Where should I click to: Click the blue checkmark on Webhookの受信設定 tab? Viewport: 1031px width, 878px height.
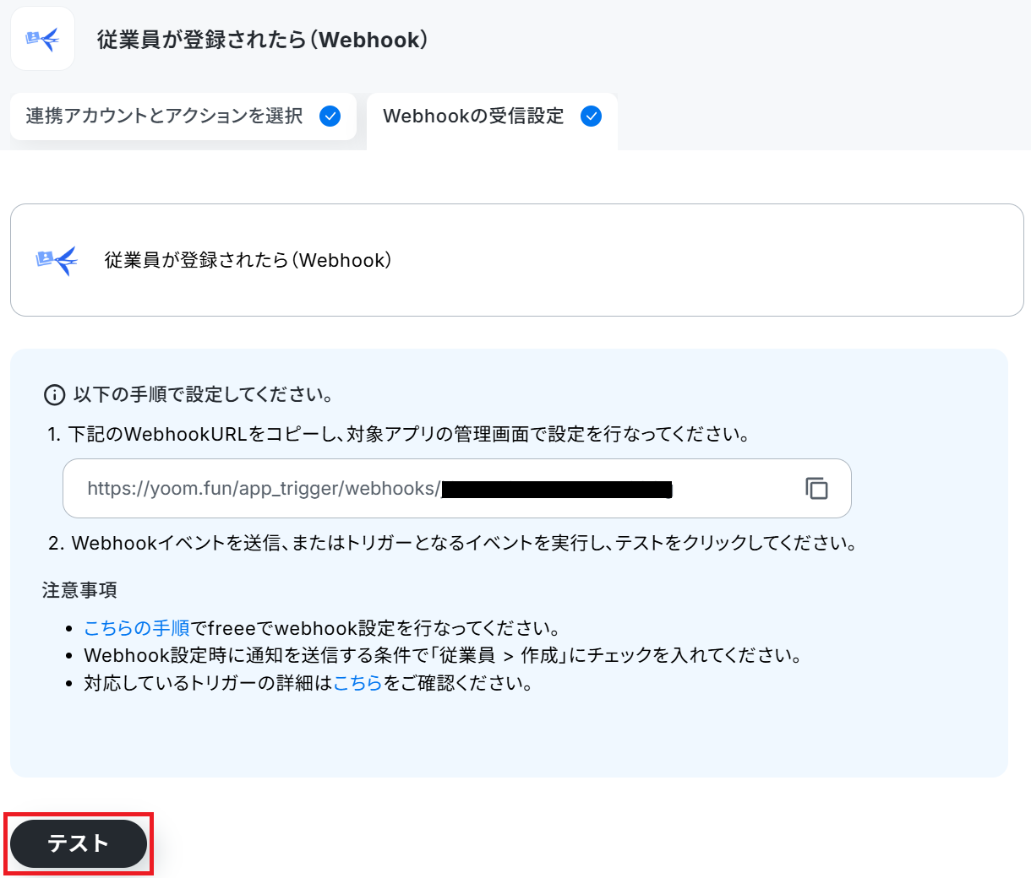(592, 117)
